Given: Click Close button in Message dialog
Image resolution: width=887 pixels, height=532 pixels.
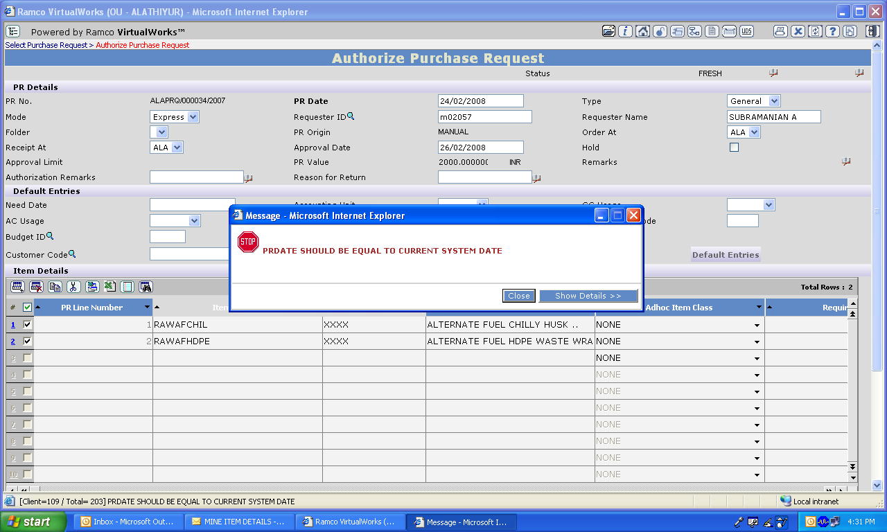Looking at the screenshot, I should (x=518, y=296).
